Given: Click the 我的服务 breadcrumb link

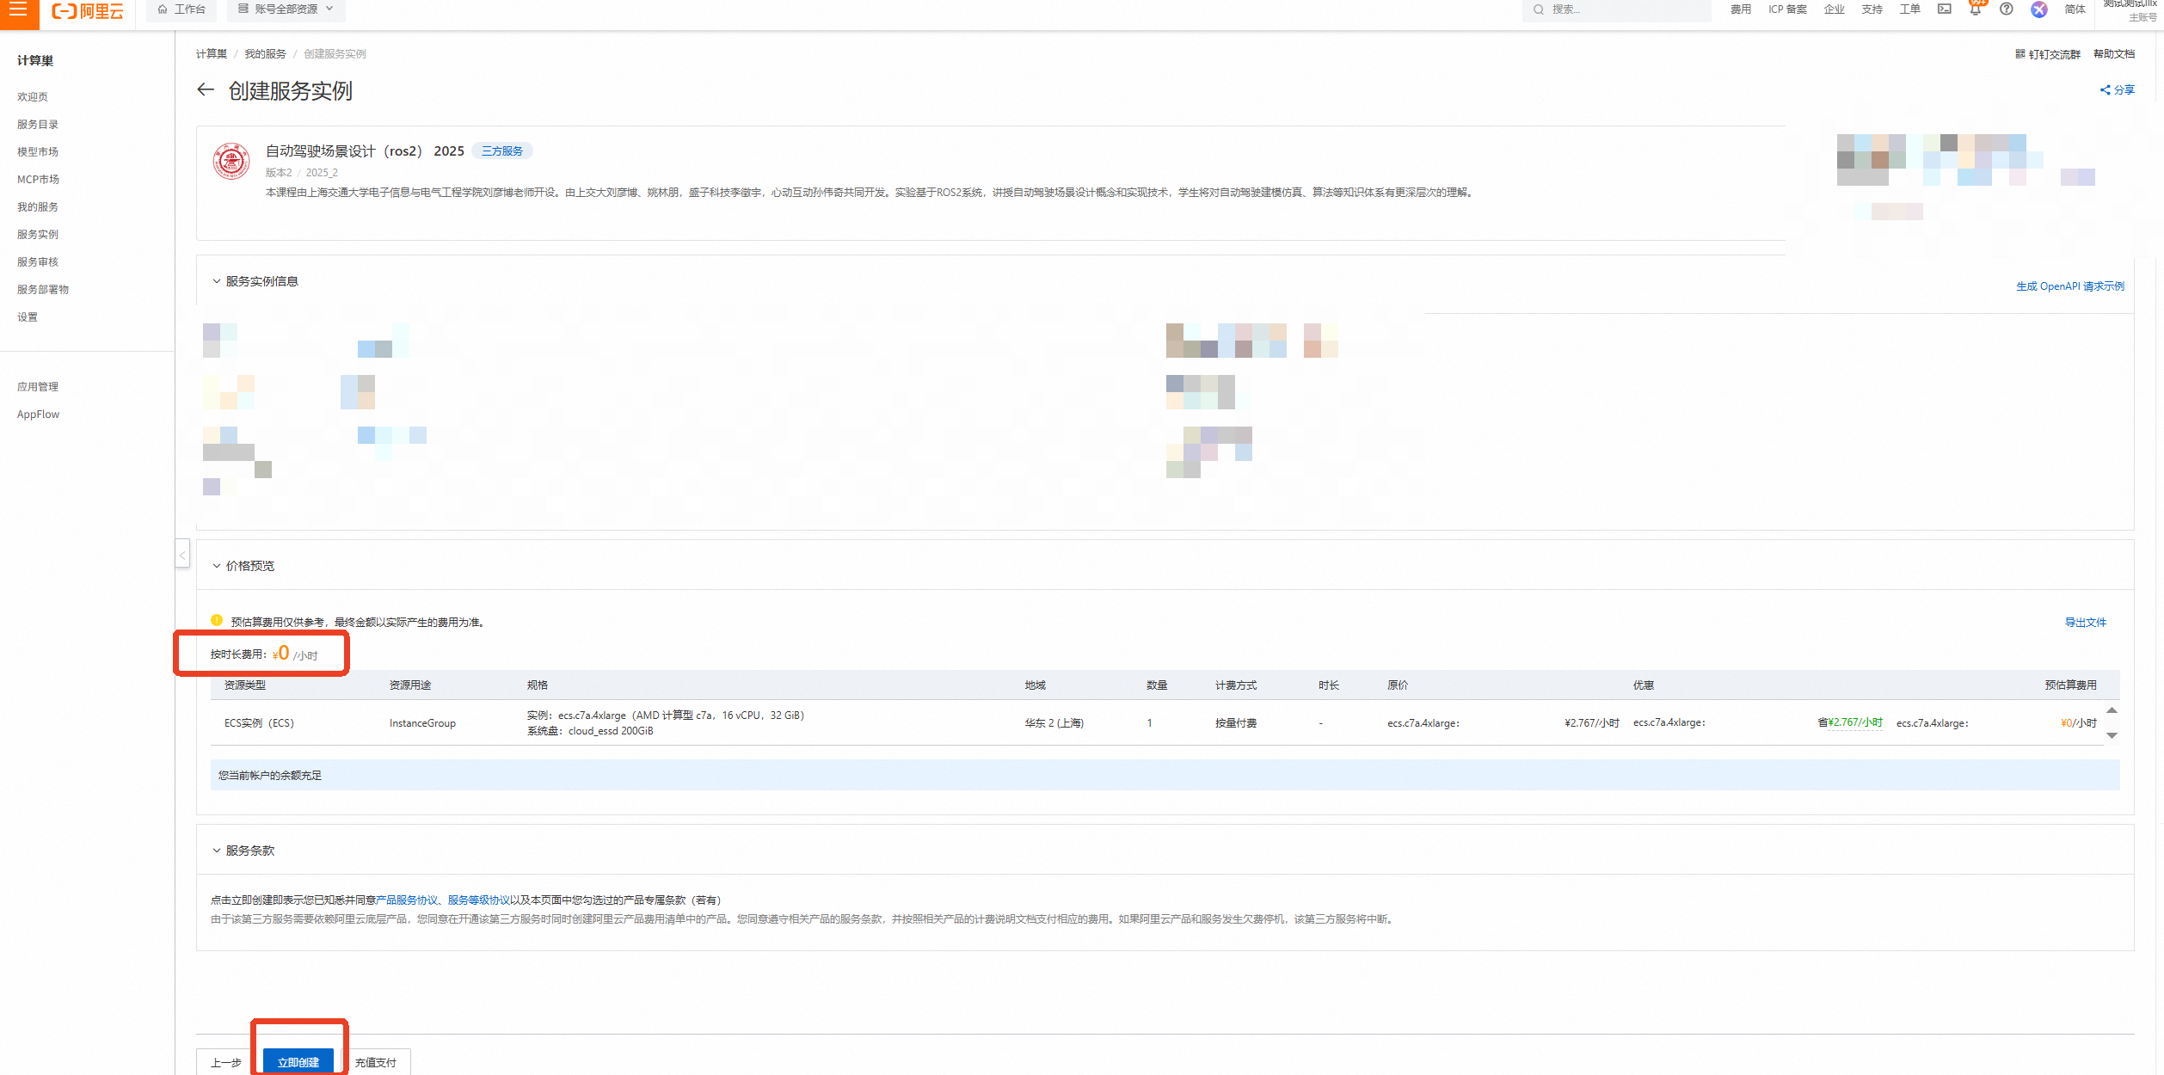Looking at the screenshot, I should pos(265,54).
